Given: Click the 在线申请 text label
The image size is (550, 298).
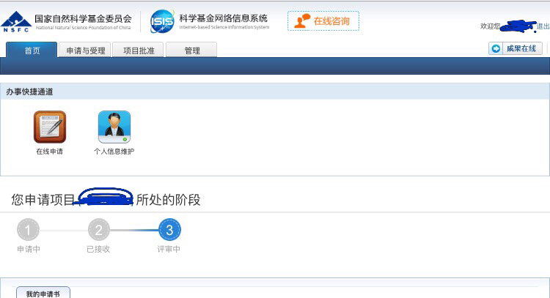Looking at the screenshot, I should pos(50,152).
